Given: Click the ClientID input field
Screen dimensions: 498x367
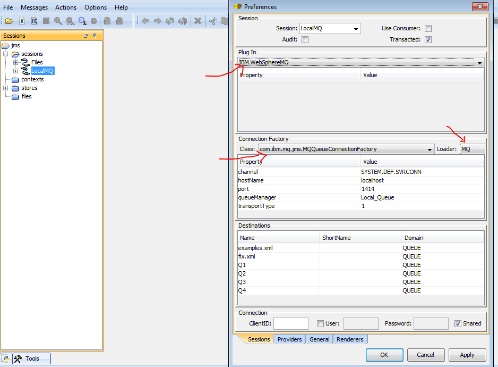Looking at the screenshot, I should [291, 323].
